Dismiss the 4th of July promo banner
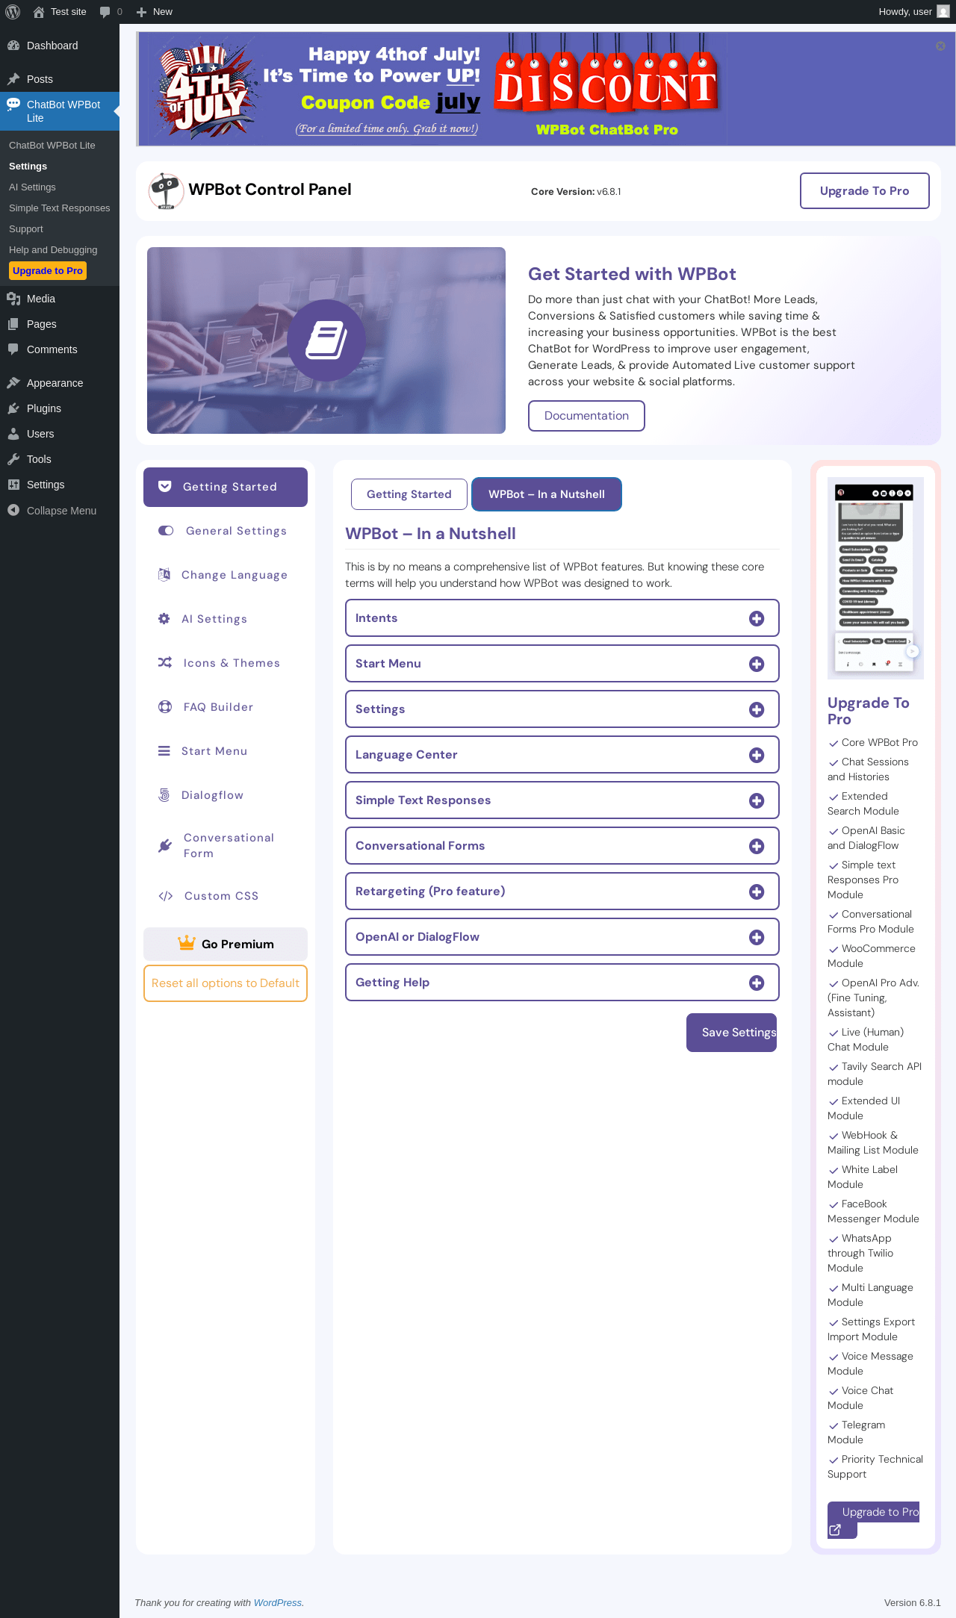 [940, 46]
